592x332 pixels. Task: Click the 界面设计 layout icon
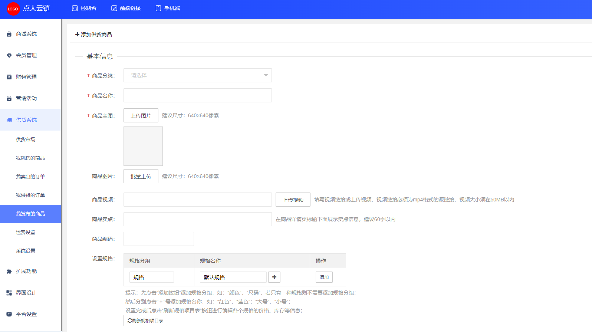point(9,293)
